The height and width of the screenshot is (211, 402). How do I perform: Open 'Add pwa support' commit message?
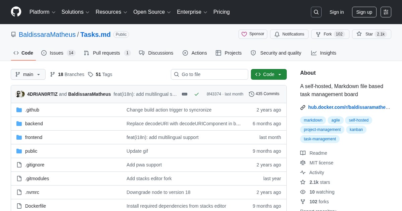click(144, 165)
